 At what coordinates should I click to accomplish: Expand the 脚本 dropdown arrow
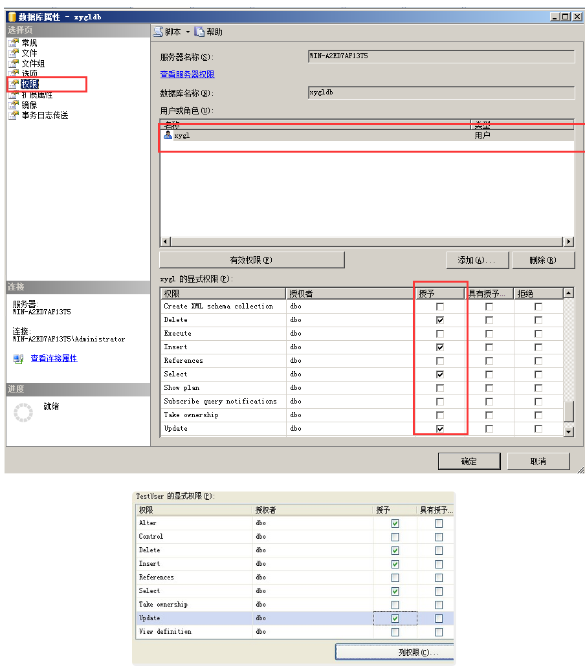pyautogui.click(x=188, y=32)
